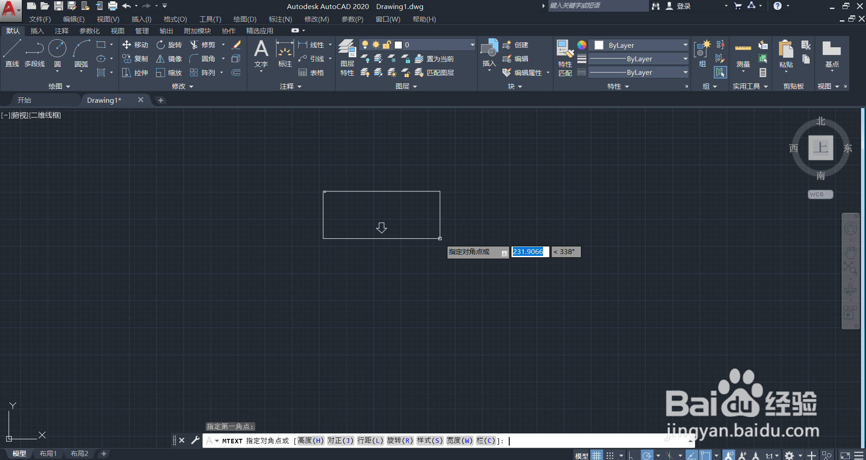Image resolution: width=866 pixels, height=460 pixels.
Task: Expand the 绘图 (Draw) panel
Action: click(x=60, y=86)
